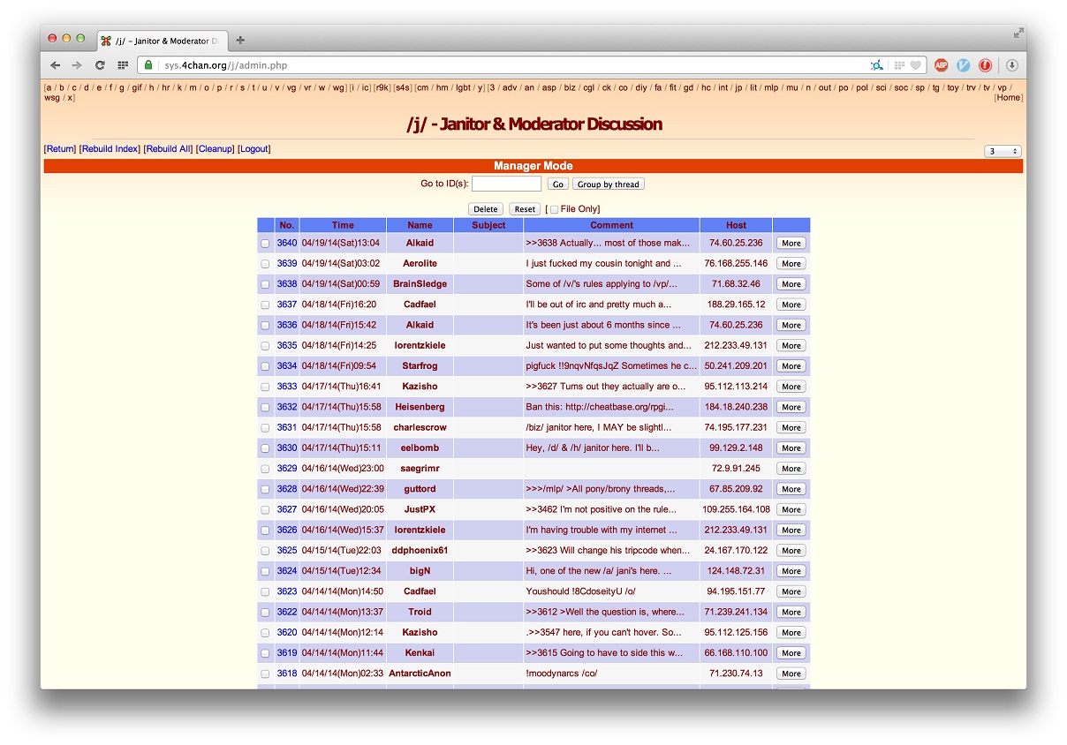Open the apps grid icon in toolbar
This screenshot has height=745, width=1067.
pyautogui.click(x=123, y=65)
